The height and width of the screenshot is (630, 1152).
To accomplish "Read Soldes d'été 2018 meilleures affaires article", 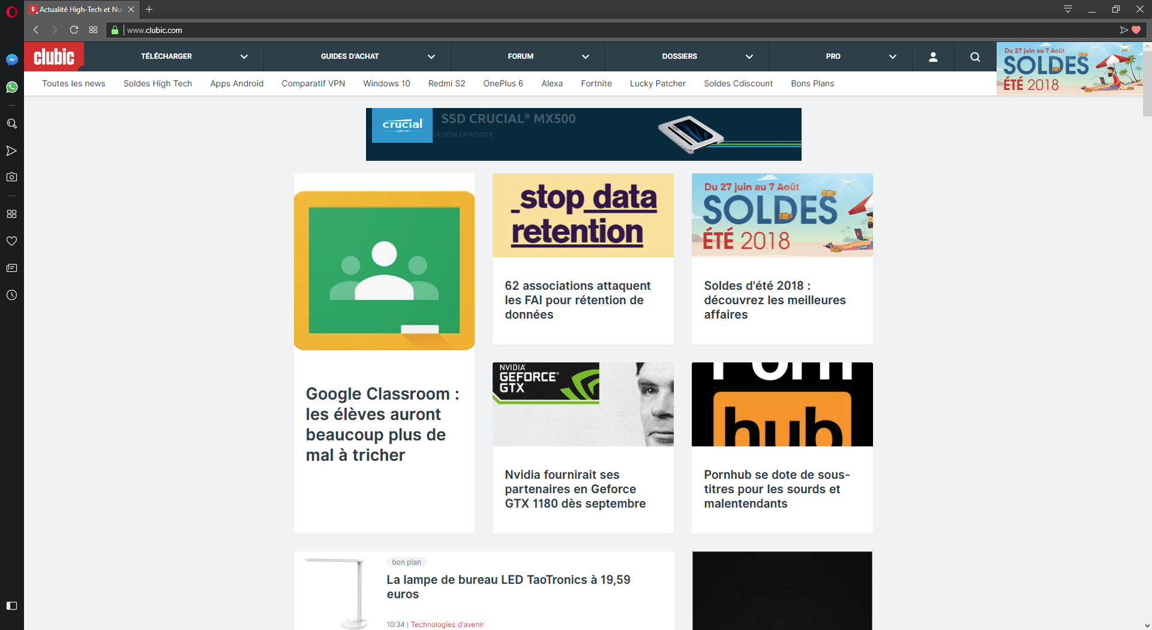I will click(x=775, y=300).
